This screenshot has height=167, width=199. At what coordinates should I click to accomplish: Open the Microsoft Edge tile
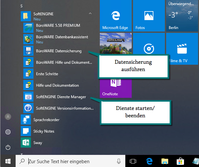tap(115, 16)
